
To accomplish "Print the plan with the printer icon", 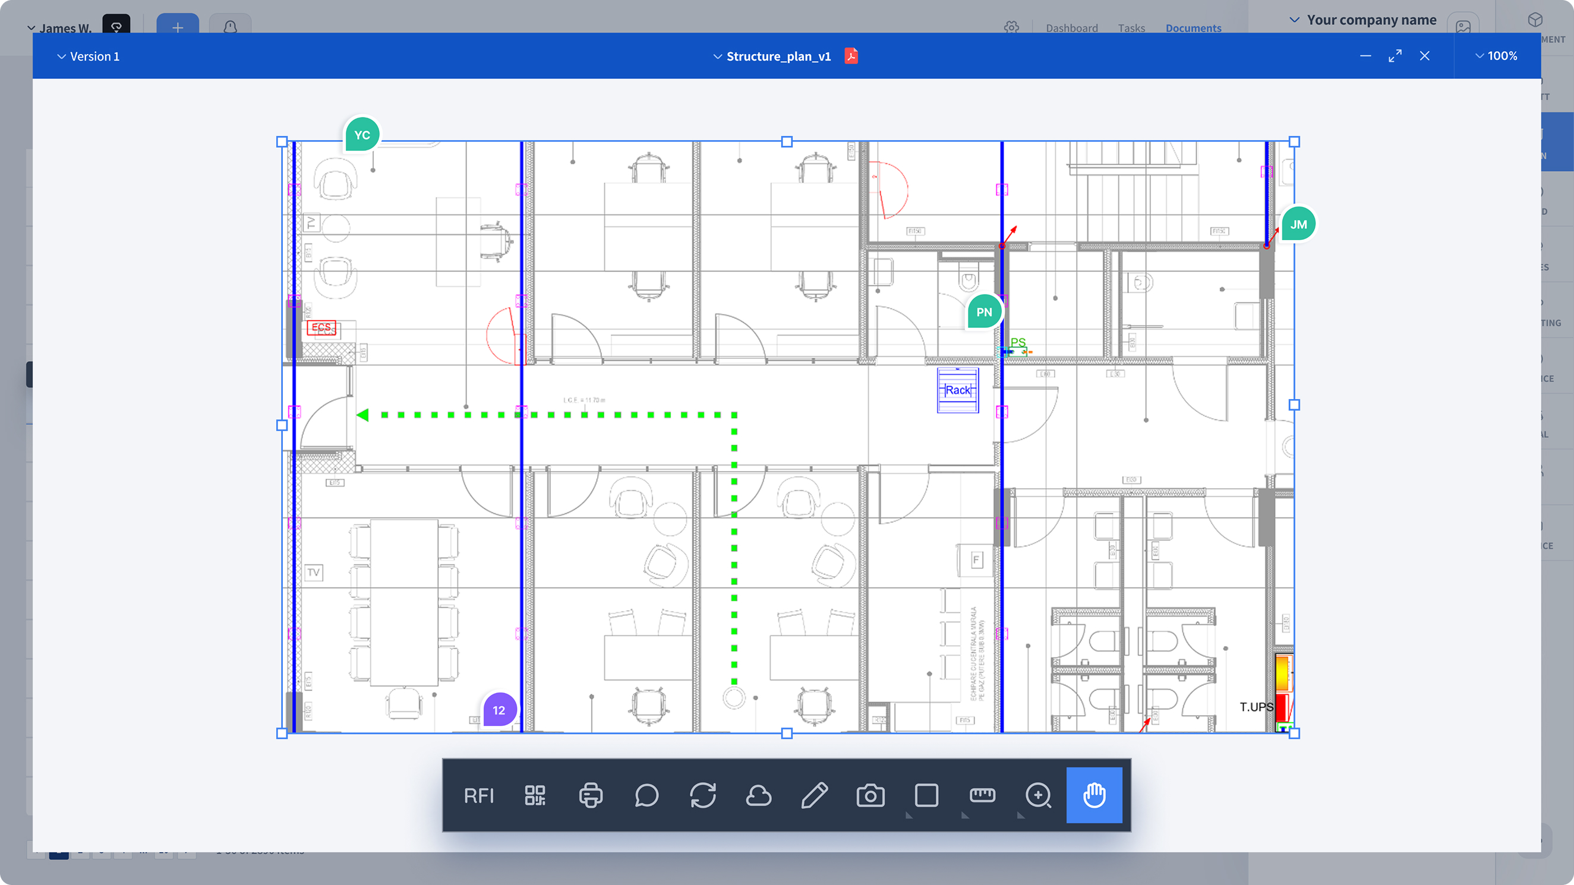I will coord(590,795).
